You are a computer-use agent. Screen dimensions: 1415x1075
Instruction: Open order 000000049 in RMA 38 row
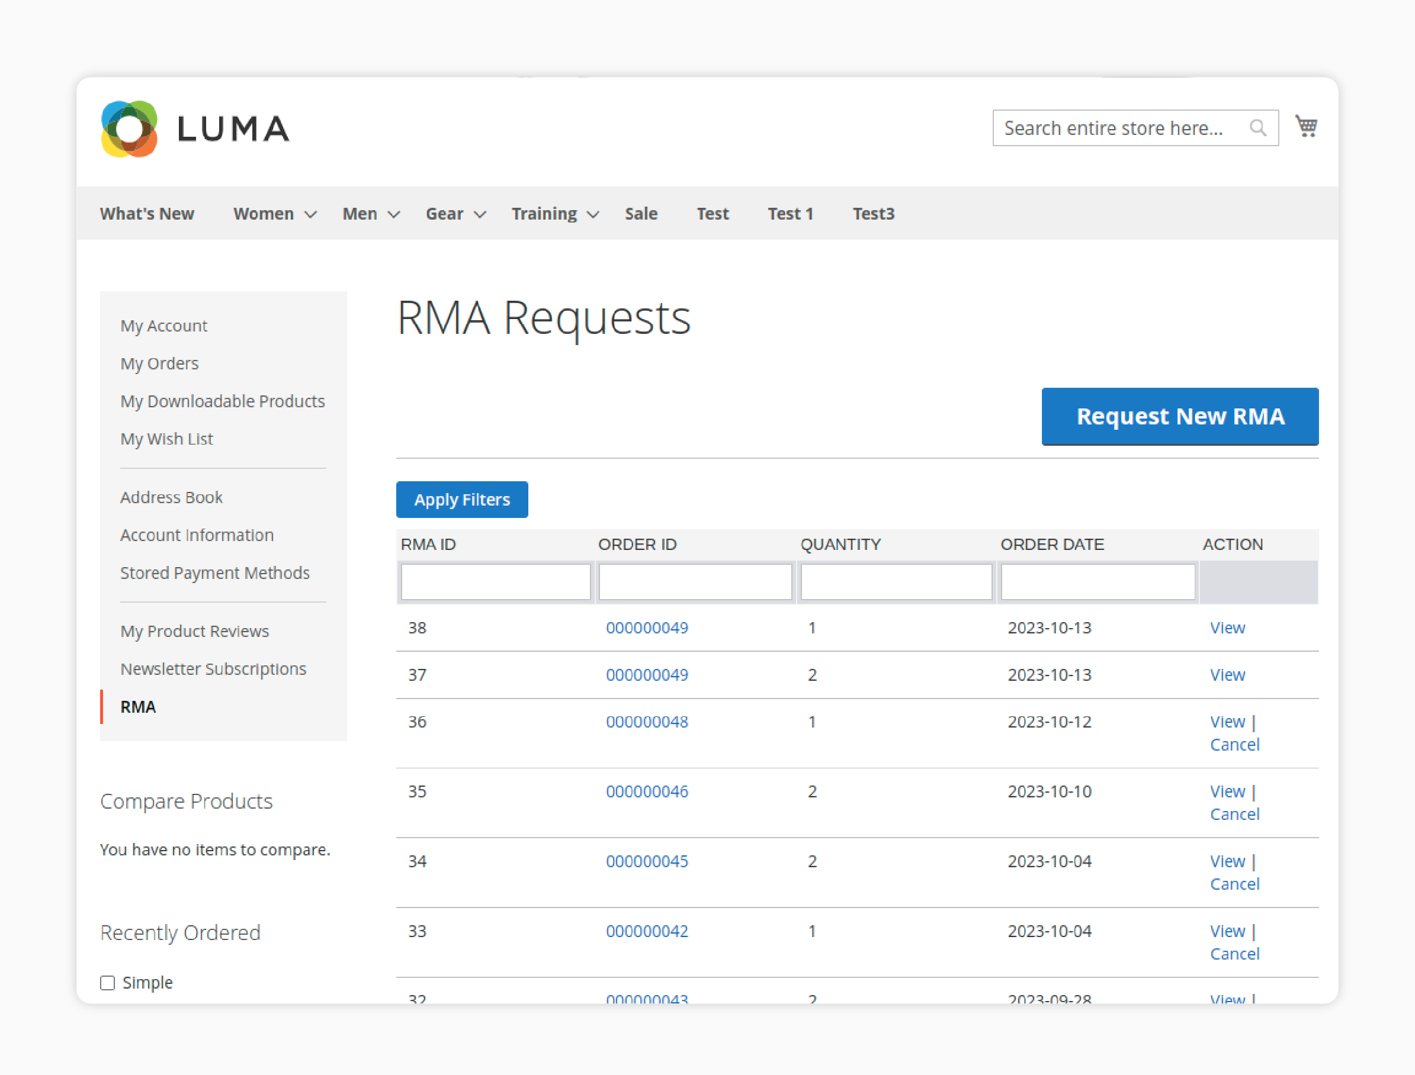coord(647,627)
